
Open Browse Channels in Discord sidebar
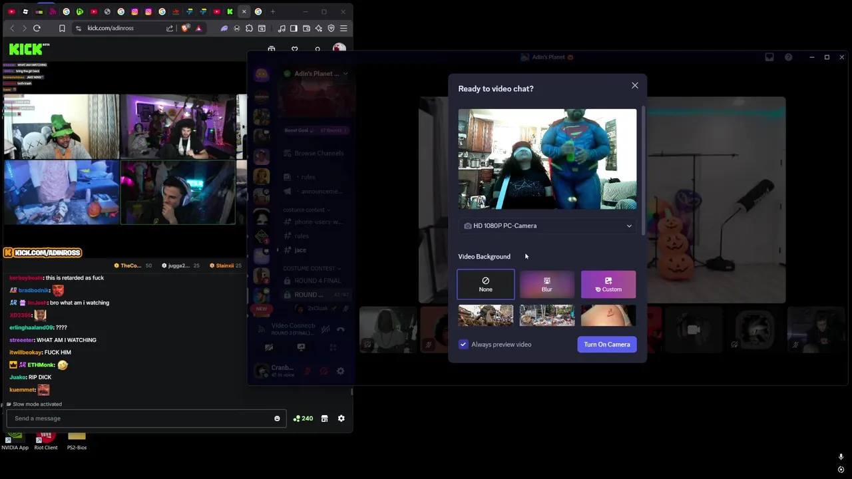click(313, 153)
